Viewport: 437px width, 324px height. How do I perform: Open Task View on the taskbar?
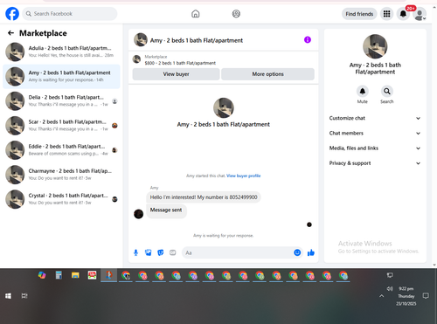24,296
